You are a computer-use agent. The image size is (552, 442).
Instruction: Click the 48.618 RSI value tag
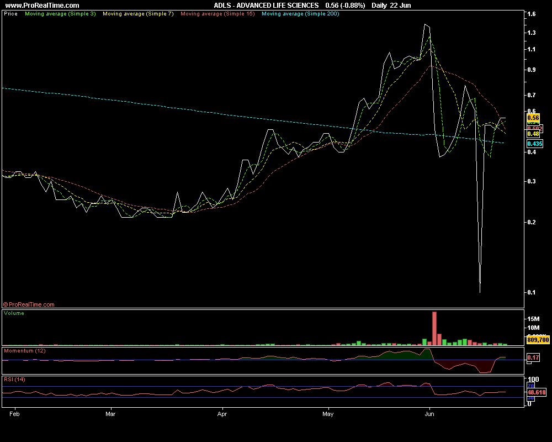click(x=537, y=392)
